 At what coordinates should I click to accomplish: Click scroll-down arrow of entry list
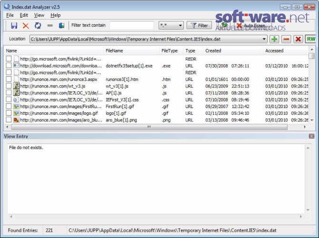click(312, 120)
